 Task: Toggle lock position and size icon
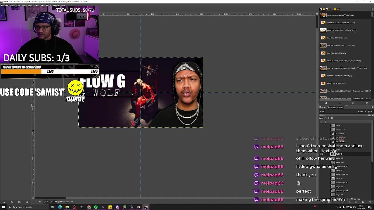329,118
